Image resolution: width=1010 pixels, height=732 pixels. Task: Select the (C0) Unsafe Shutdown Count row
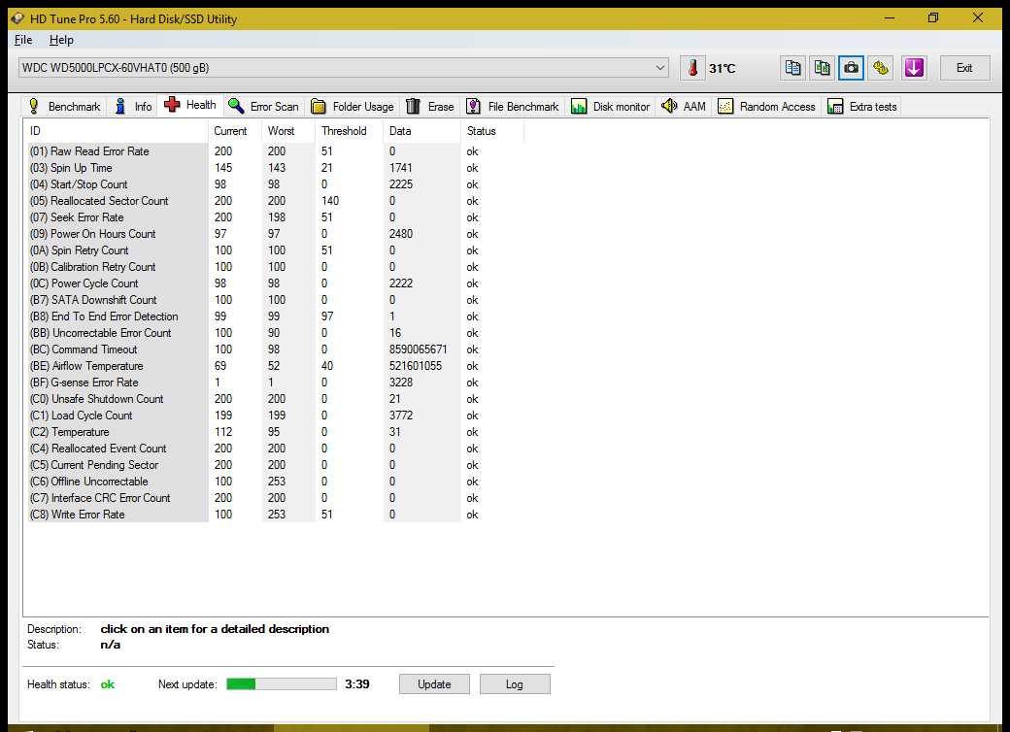276,399
